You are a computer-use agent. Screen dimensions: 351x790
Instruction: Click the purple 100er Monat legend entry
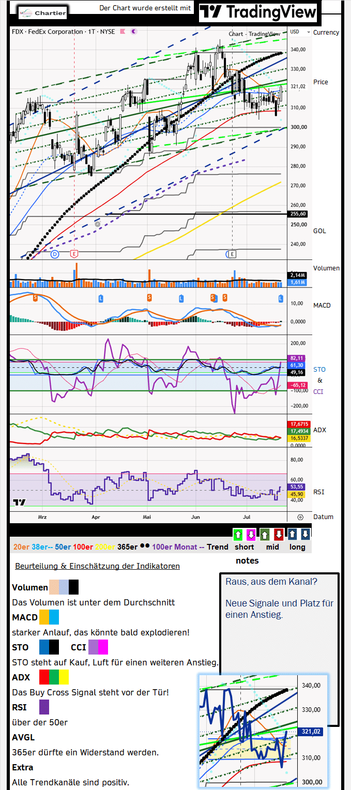tap(178, 547)
